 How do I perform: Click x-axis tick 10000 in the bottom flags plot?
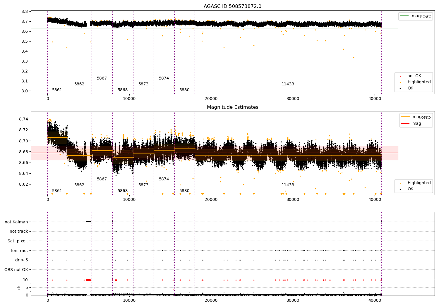[129, 301]
